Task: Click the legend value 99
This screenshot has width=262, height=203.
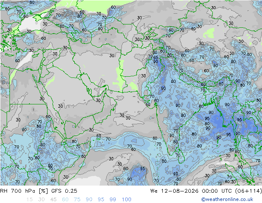Action: click(x=113, y=200)
